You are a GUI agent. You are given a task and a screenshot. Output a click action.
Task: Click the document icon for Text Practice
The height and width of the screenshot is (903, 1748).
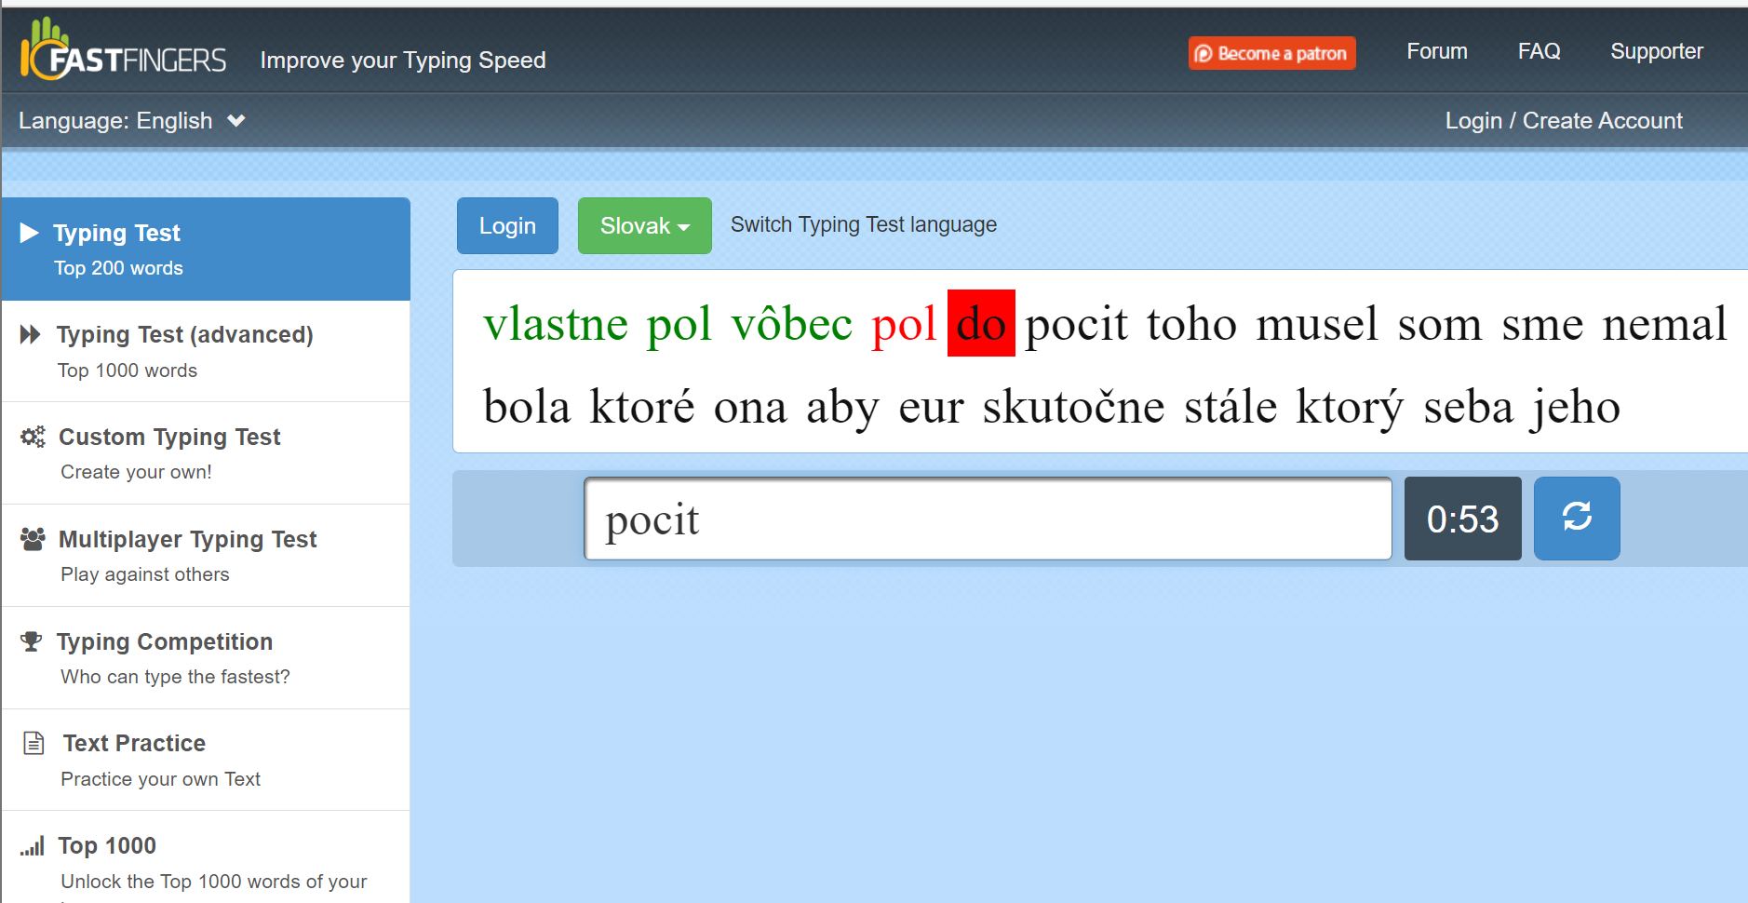(34, 743)
